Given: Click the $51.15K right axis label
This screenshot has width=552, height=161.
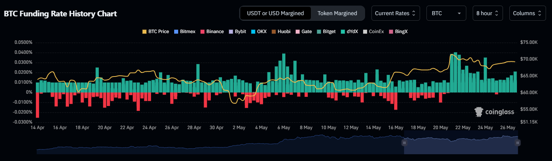Looking at the screenshot, I should (529, 122).
